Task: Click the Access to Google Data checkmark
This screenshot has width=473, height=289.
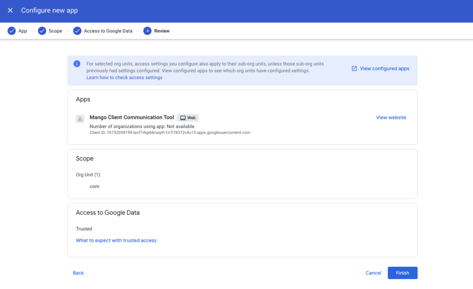Action: coord(77,31)
